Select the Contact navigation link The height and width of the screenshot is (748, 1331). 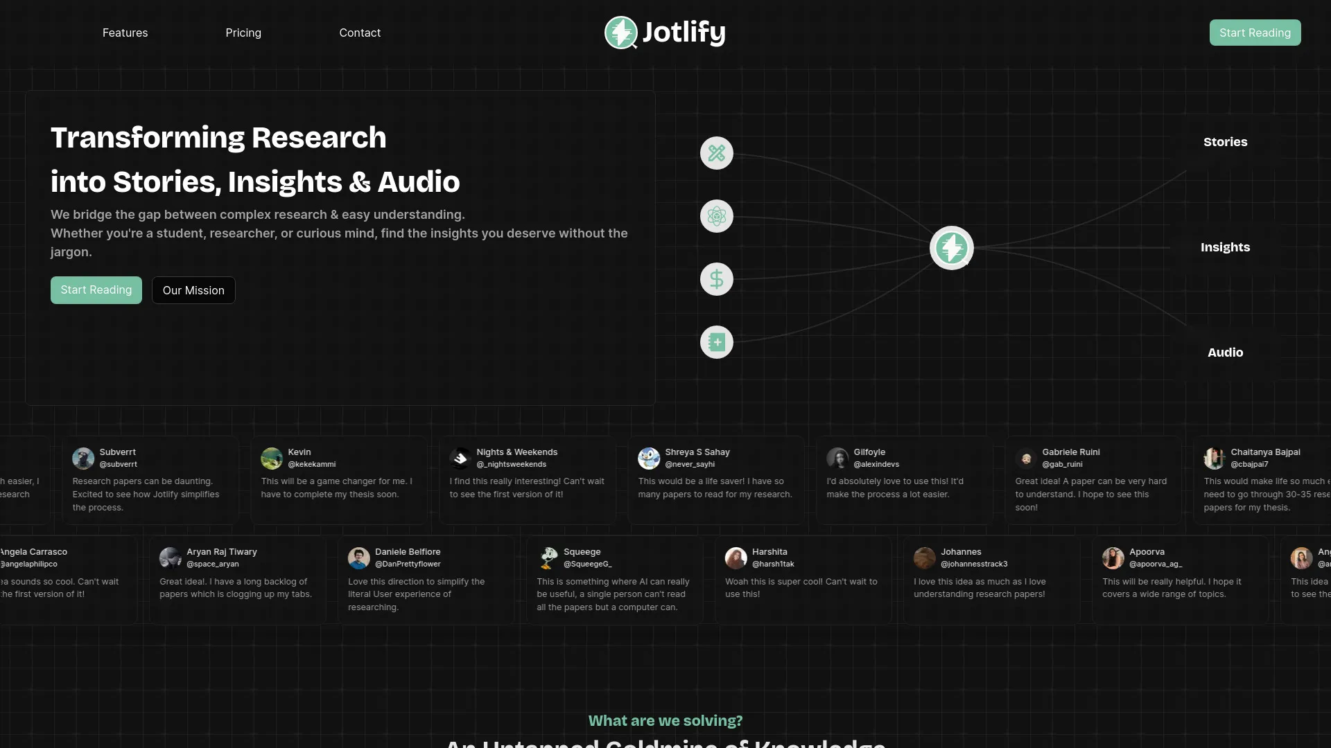360,33
